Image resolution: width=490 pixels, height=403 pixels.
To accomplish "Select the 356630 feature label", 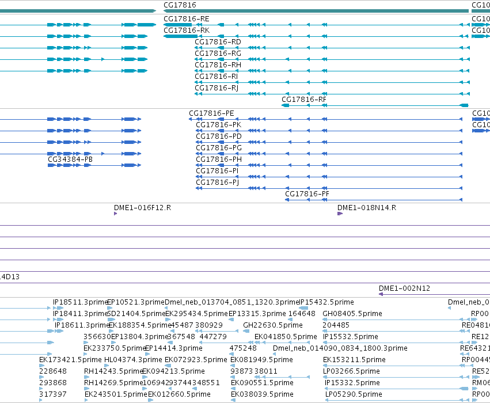I will (97, 337).
